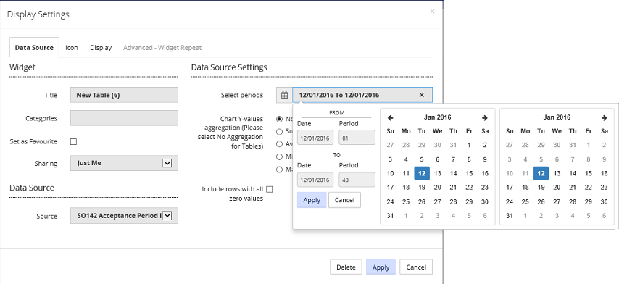This screenshot has height=284, width=619.
Task: Select January 19 on the left calendar
Action: 422,188
